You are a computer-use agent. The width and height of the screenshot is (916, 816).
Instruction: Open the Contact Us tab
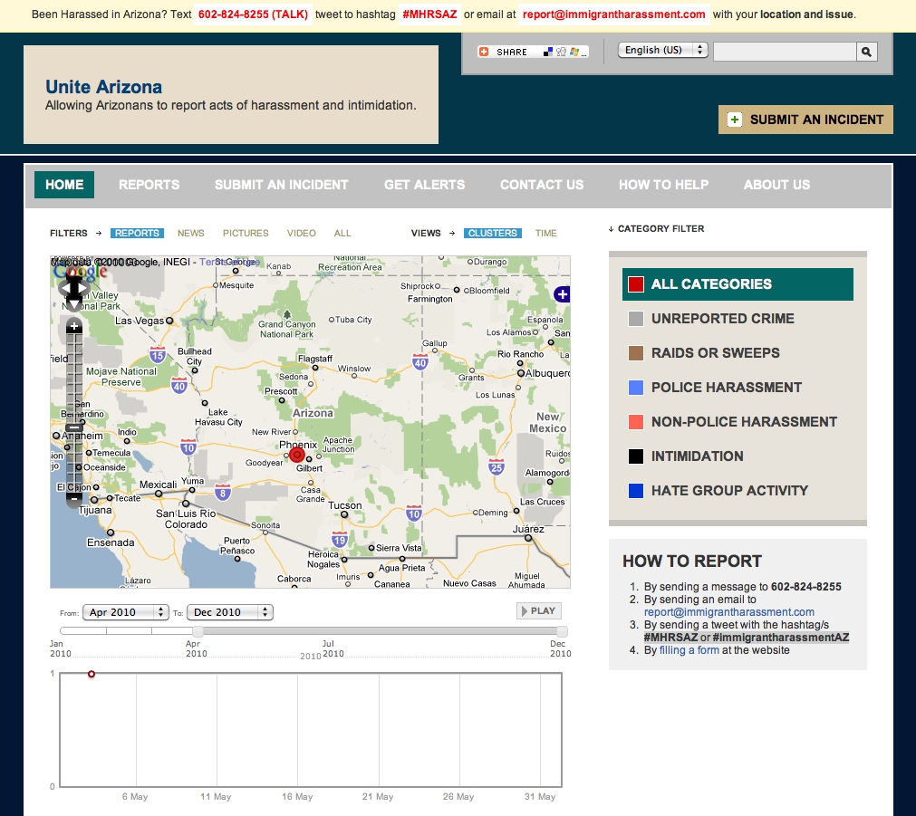pyautogui.click(x=542, y=185)
